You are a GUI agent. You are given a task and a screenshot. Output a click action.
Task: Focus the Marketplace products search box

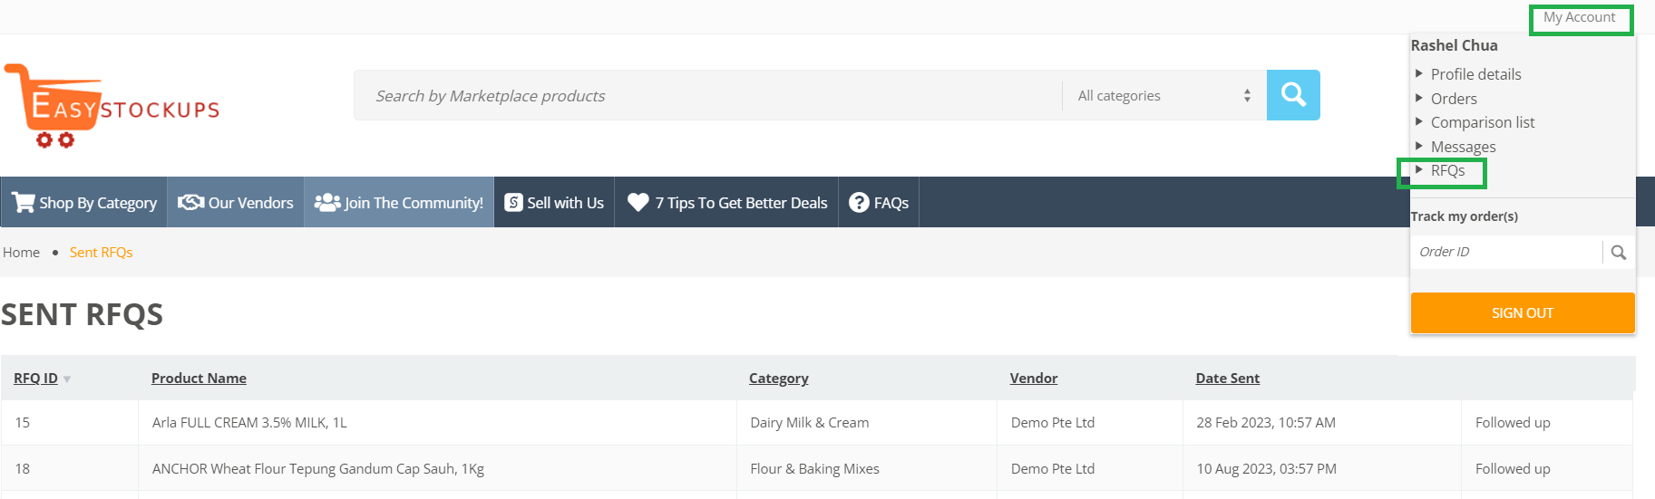(x=707, y=96)
